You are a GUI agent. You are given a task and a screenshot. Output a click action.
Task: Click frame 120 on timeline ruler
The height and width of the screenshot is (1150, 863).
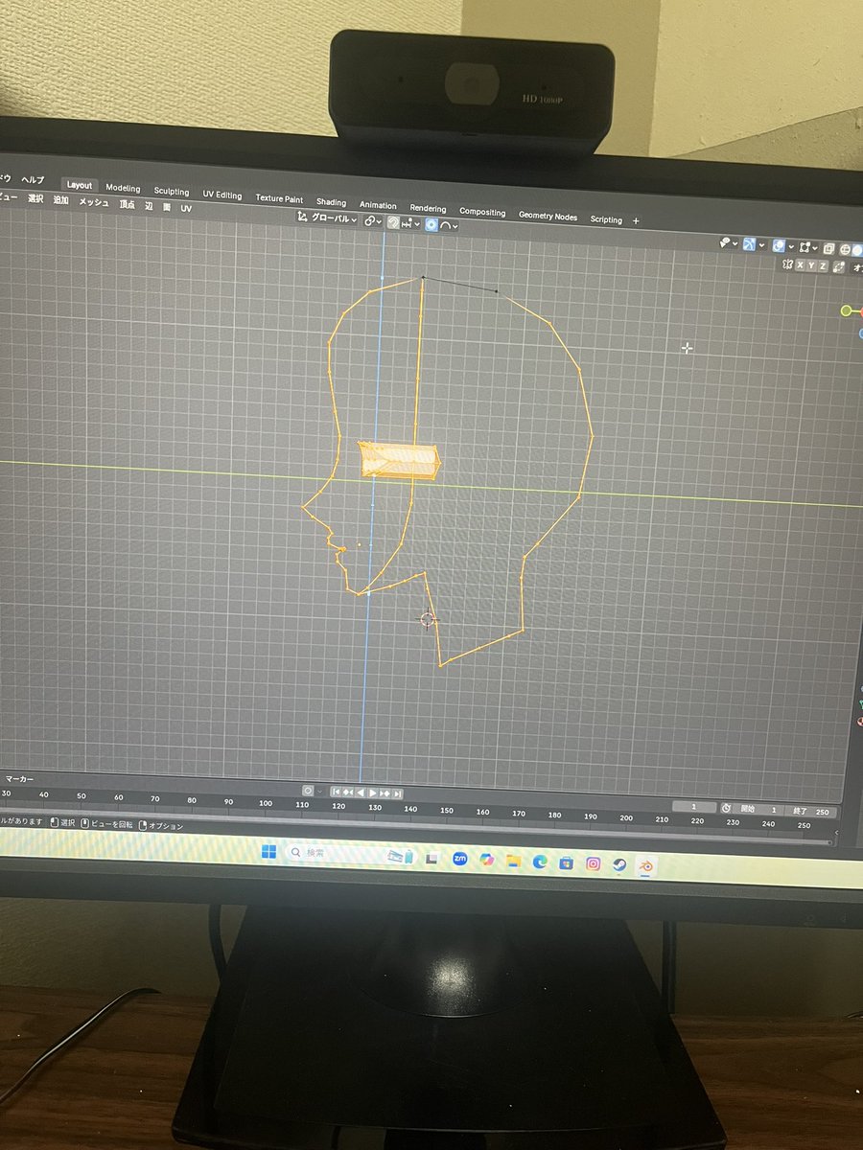pyautogui.click(x=338, y=806)
